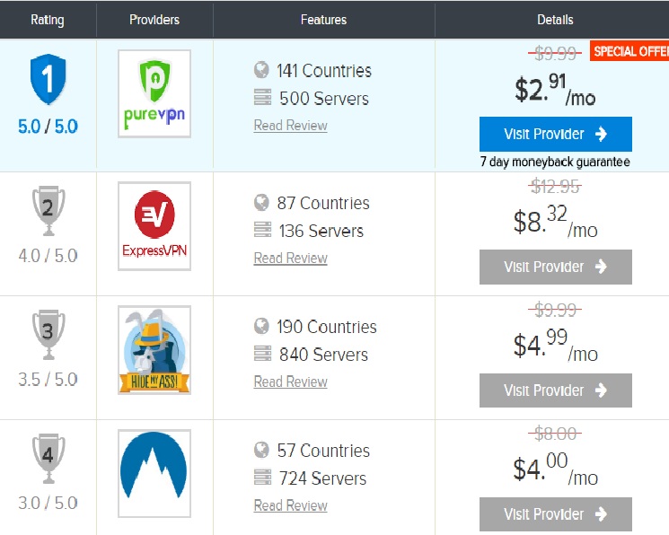The image size is (669, 535).
Task: Open Read Review link for ExpressVPN
Action: point(290,259)
